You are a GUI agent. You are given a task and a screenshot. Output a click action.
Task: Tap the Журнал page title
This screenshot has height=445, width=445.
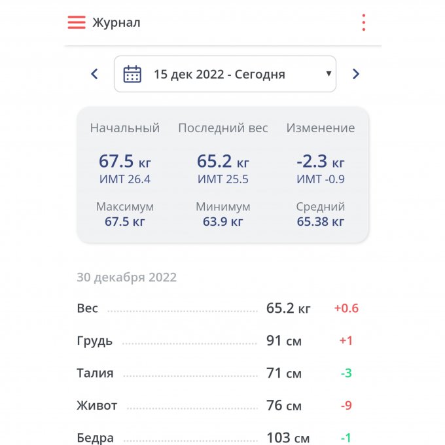pyautogui.click(x=116, y=23)
